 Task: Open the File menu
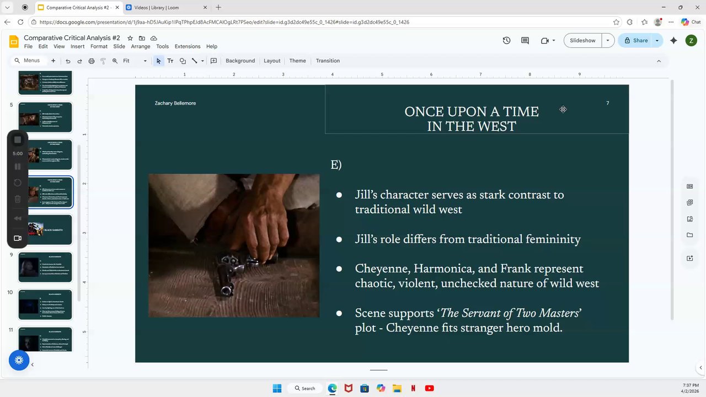28,46
